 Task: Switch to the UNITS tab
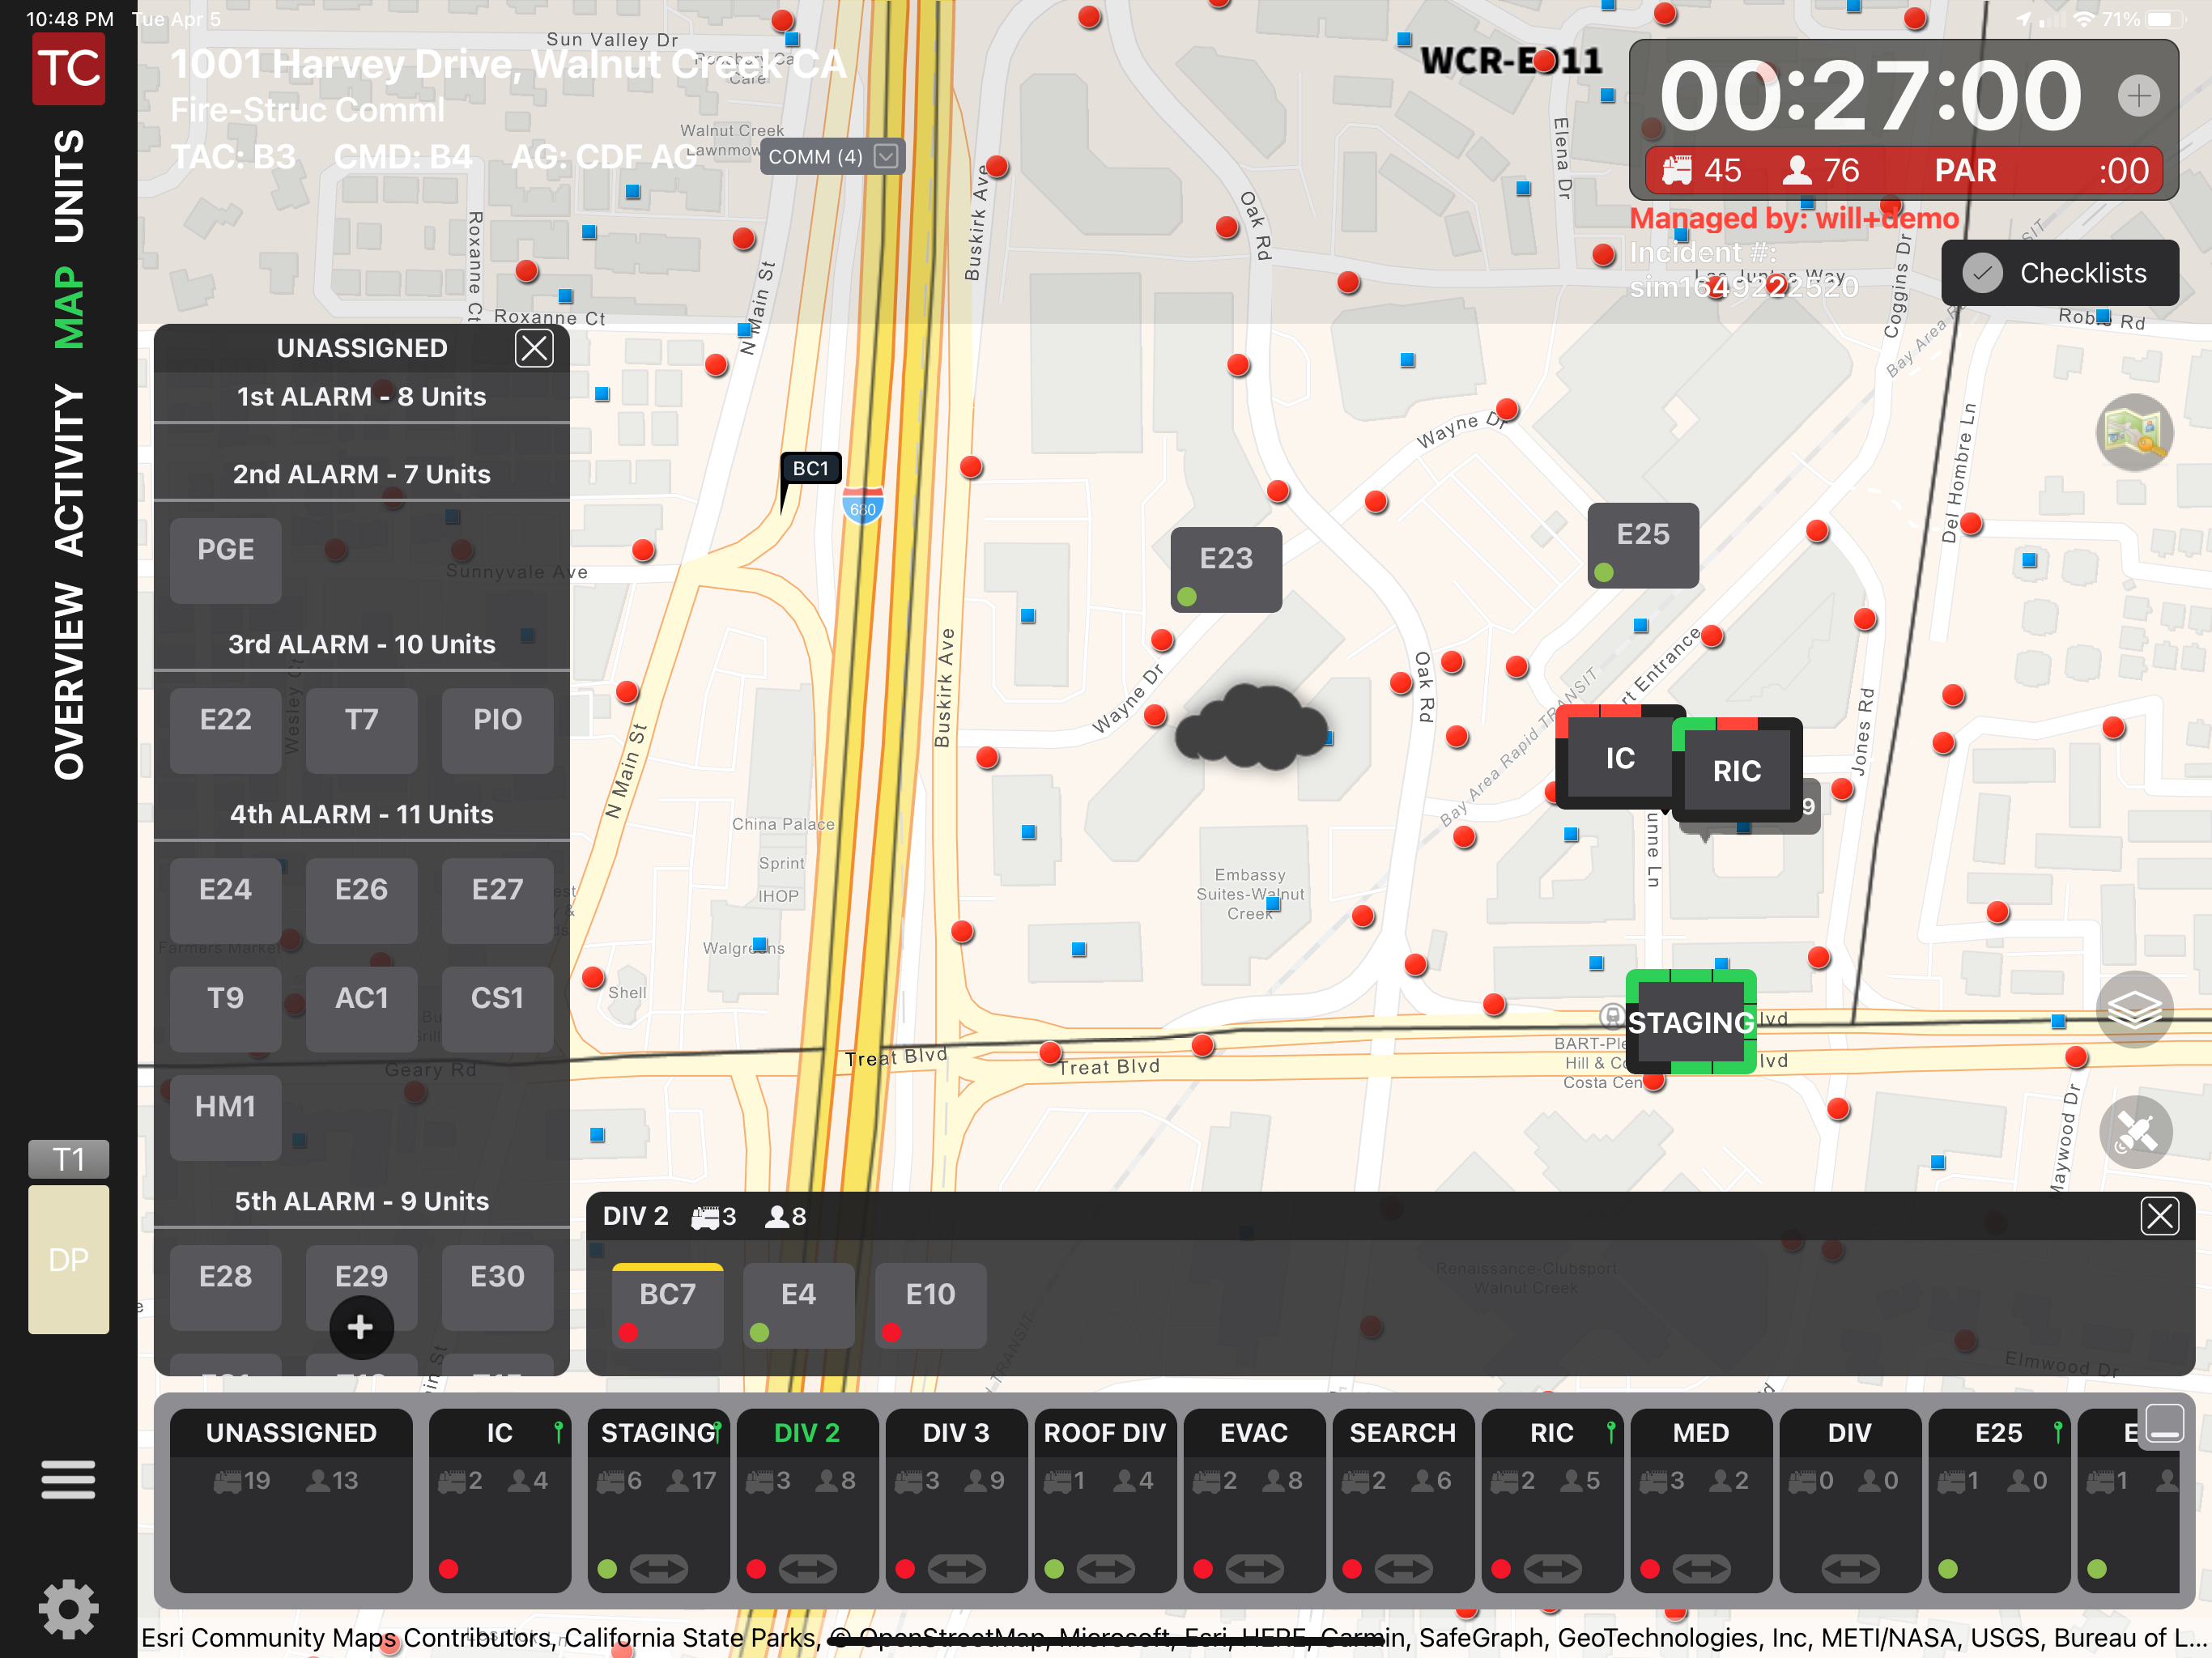[x=68, y=186]
